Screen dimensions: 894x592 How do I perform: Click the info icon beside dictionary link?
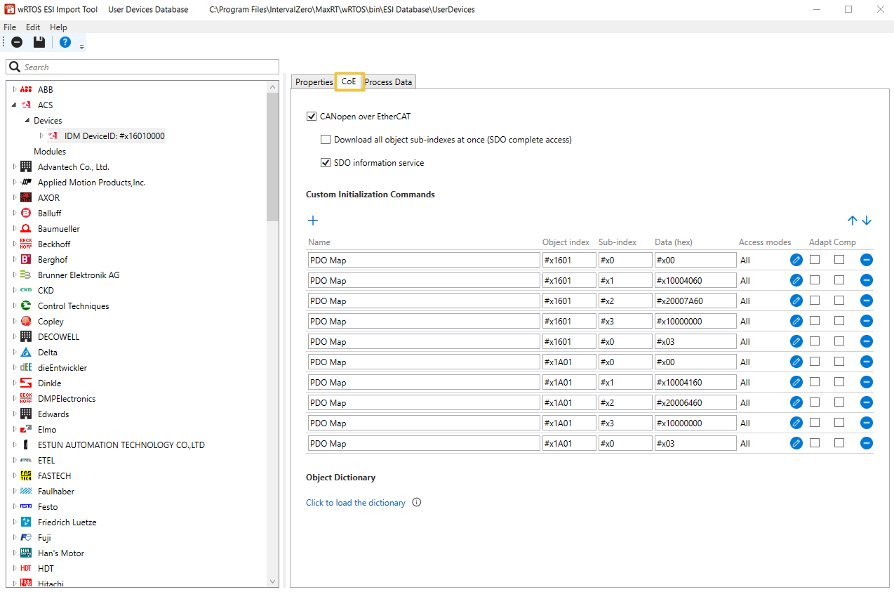click(x=417, y=503)
